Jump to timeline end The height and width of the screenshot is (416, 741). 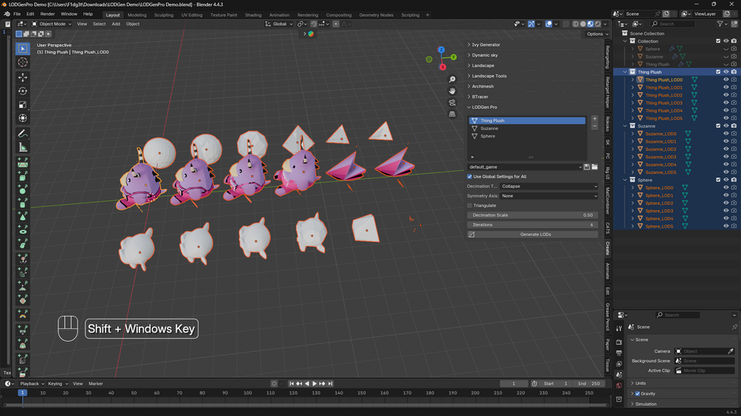[x=330, y=384]
